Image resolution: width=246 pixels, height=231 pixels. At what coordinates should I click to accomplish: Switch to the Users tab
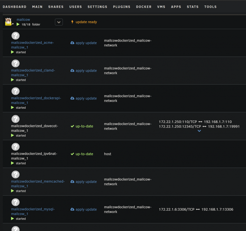[76, 7]
